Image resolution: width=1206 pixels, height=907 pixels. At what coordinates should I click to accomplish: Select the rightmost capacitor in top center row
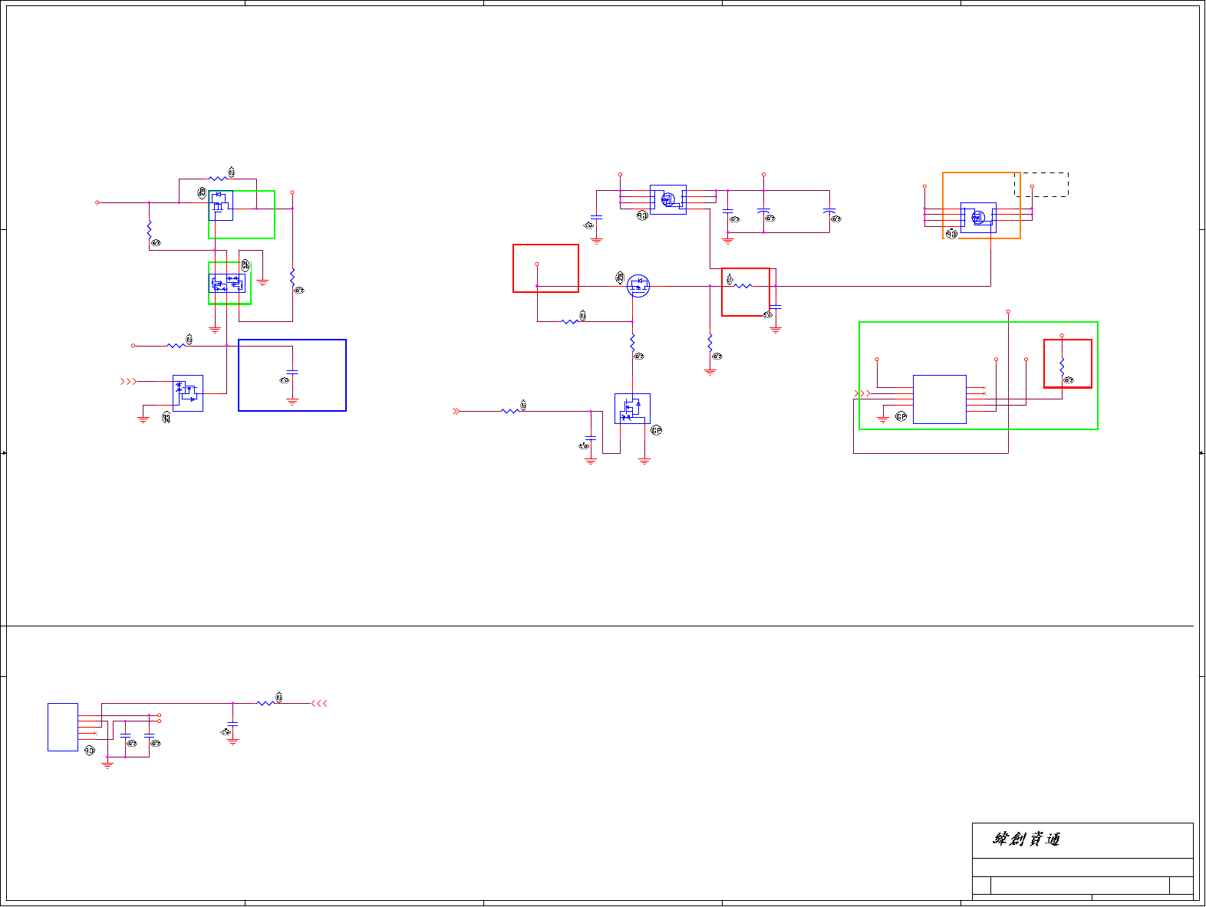tap(829, 210)
